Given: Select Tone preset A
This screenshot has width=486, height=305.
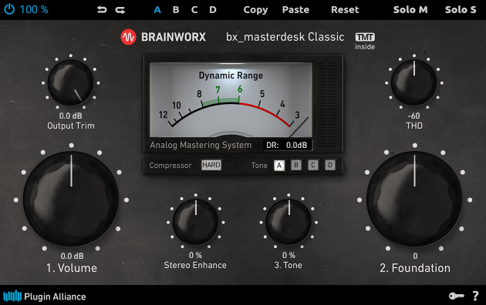Looking at the screenshot, I should pos(279,165).
